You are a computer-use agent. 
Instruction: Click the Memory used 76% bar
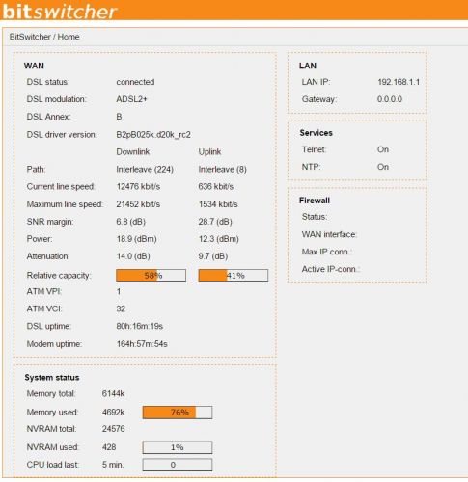pyautogui.click(x=178, y=413)
